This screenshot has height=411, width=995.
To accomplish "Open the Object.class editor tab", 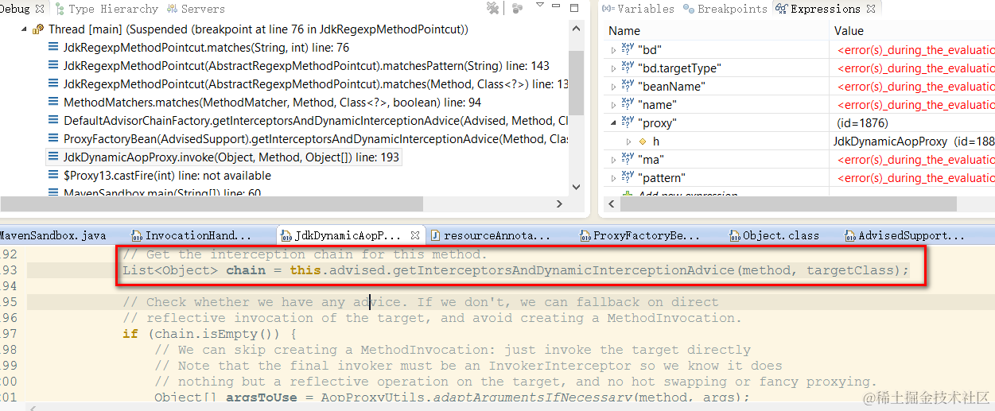I will click(774, 235).
